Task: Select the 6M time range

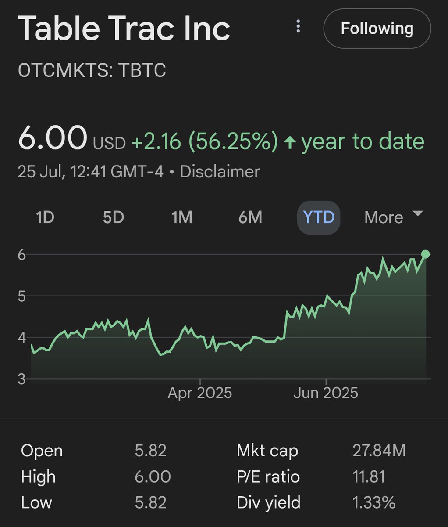Action: point(250,217)
